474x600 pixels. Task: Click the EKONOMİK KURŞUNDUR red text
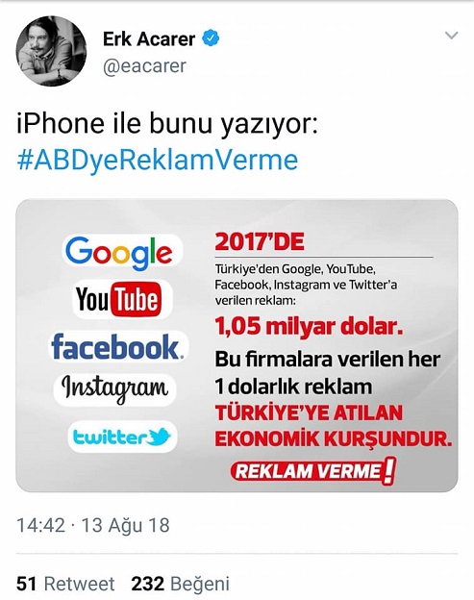(334, 438)
